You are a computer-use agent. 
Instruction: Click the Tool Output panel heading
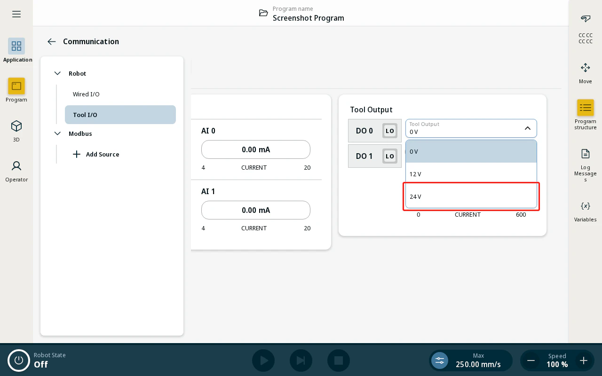pyautogui.click(x=371, y=110)
